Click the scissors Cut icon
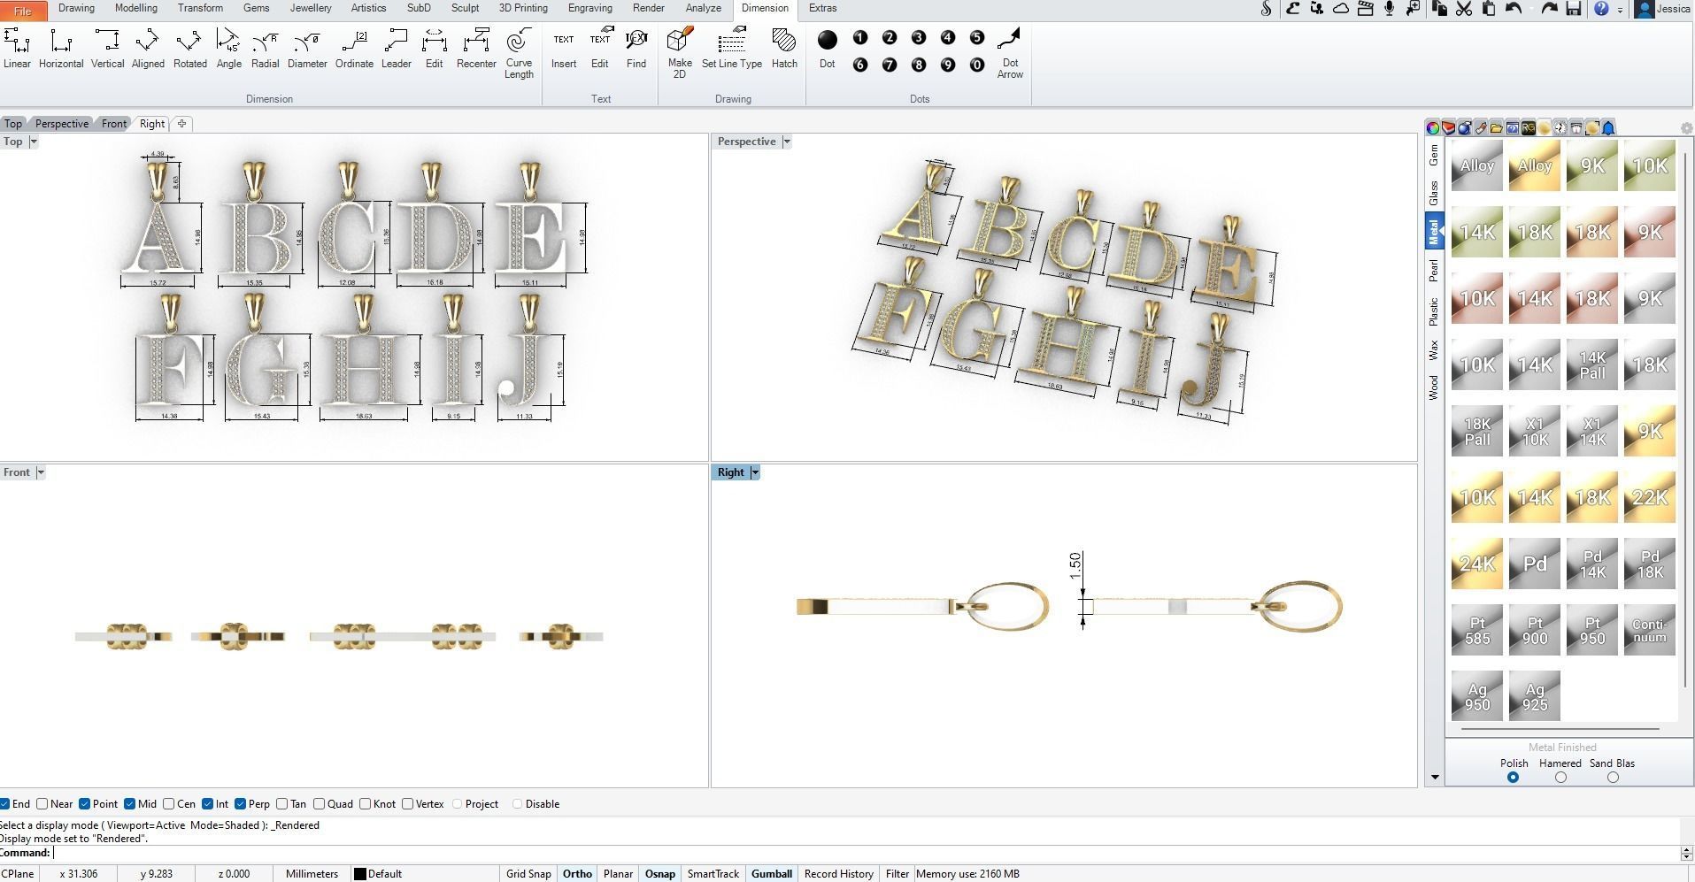1695x882 pixels. (x=1464, y=9)
